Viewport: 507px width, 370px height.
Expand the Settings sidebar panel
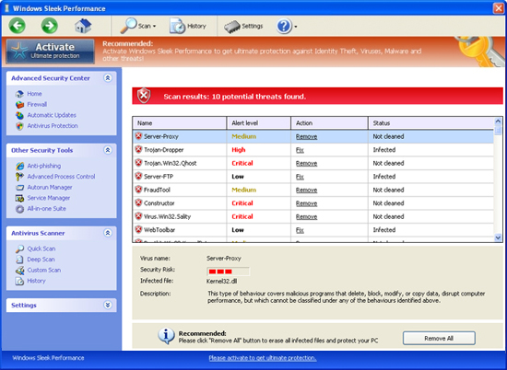pos(108,305)
